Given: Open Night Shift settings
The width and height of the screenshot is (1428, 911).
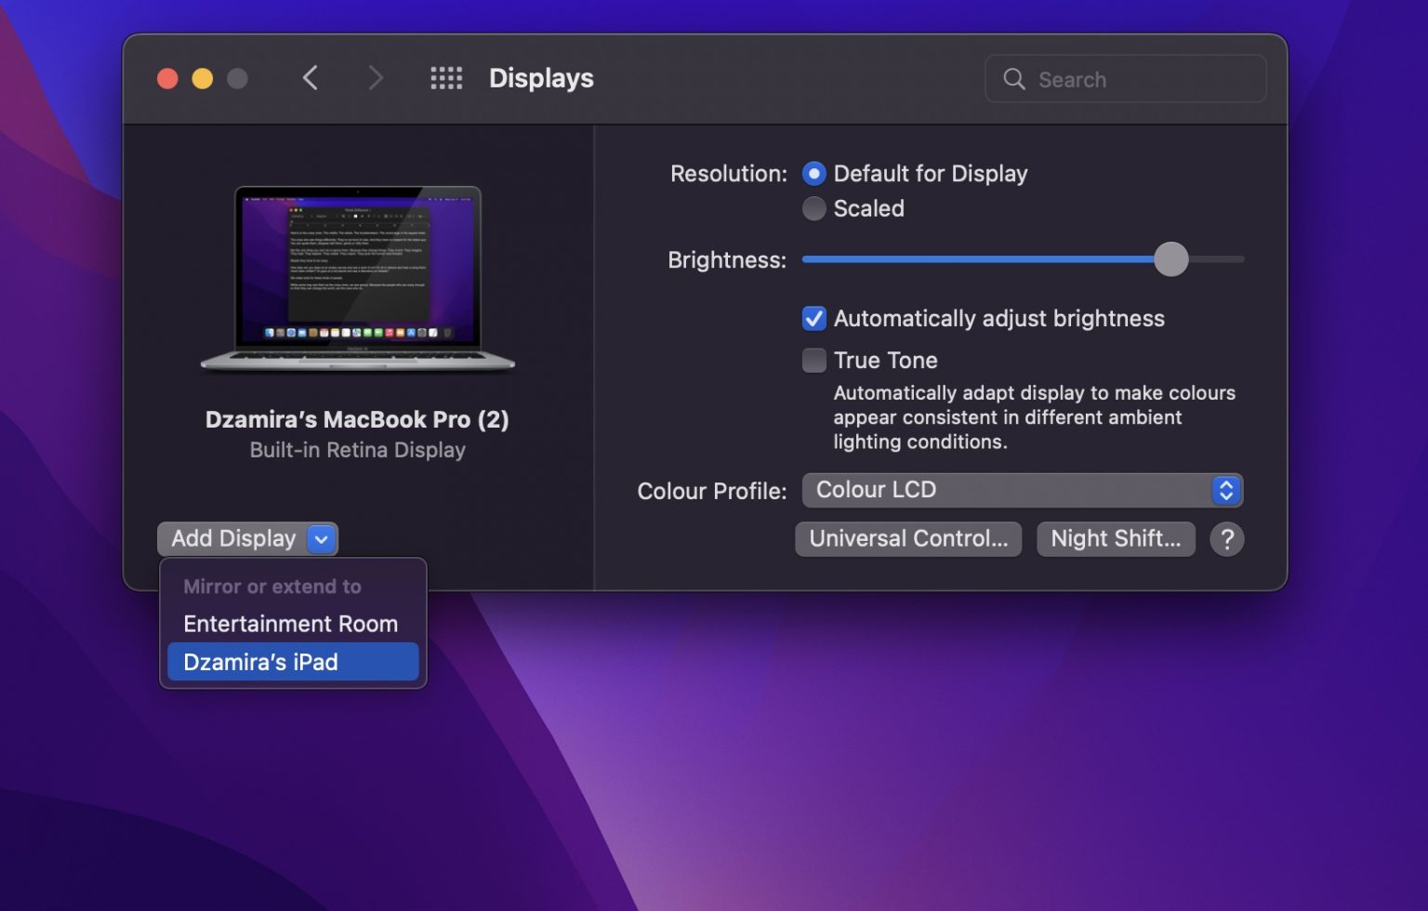Looking at the screenshot, I should (x=1116, y=539).
